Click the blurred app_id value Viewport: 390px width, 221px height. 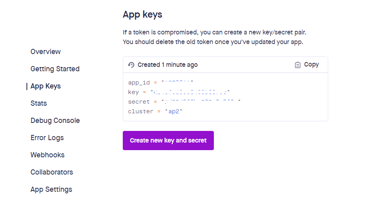click(178, 83)
